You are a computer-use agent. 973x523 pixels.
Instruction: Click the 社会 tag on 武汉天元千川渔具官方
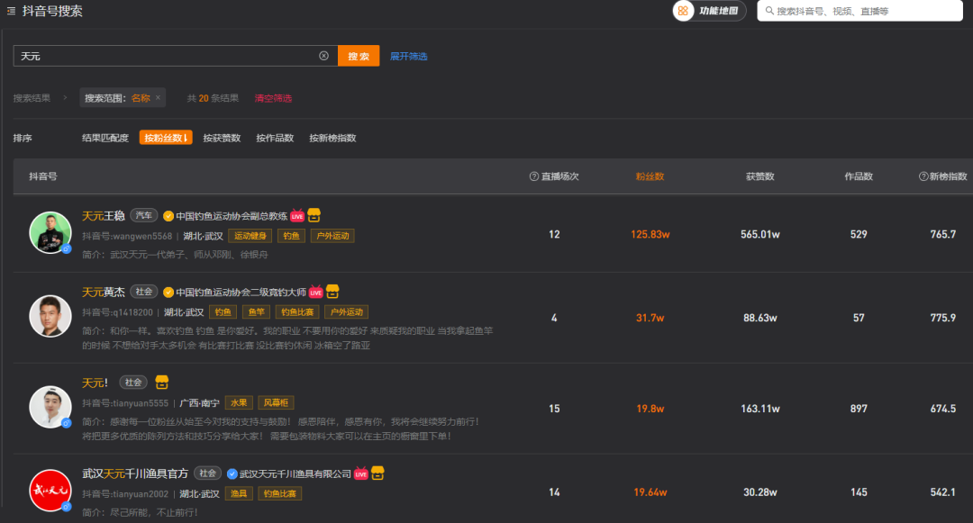[207, 473]
